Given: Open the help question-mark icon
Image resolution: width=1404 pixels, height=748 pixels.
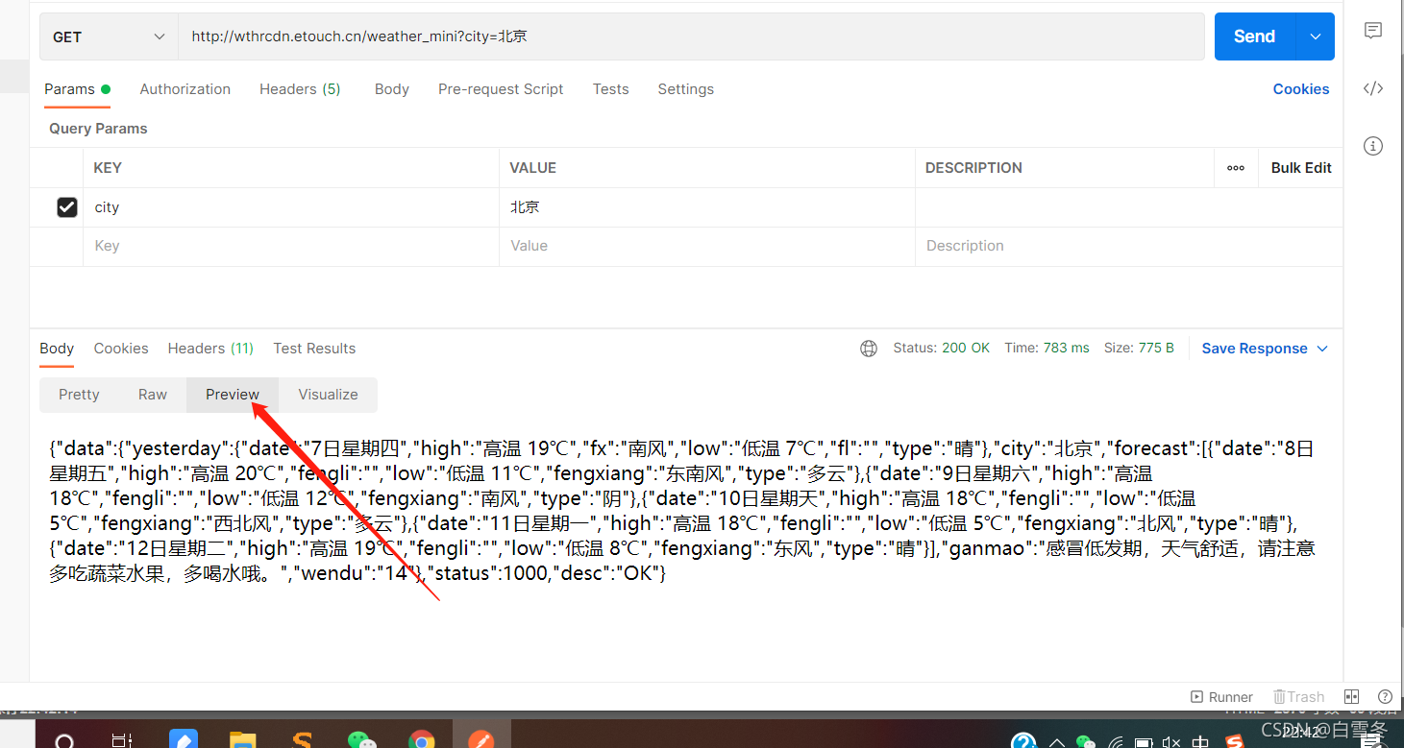Looking at the screenshot, I should (x=1385, y=697).
